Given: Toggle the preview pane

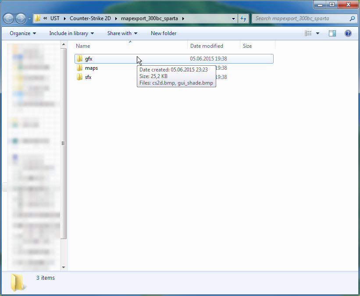Looking at the screenshot, I should pos(332,33).
